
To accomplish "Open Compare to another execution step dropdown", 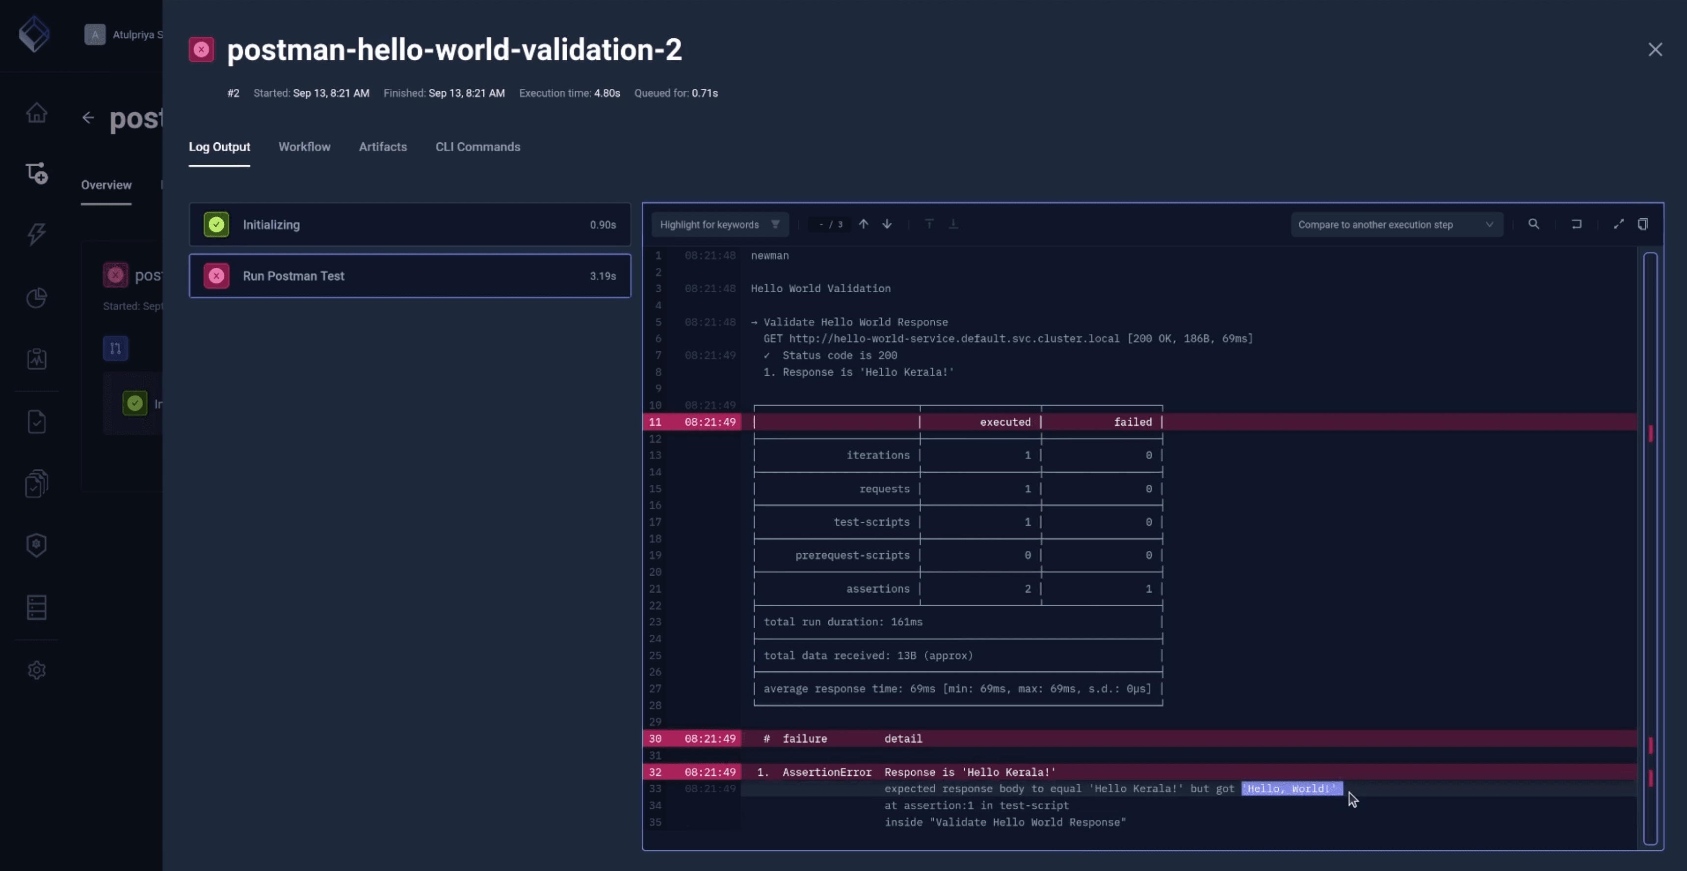I will [1396, 225].
